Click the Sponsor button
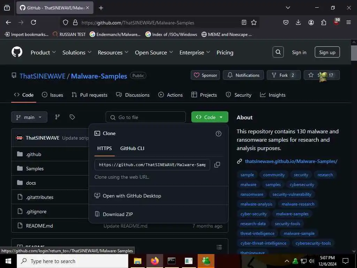The image size is (357, 268). coord(205,75)
